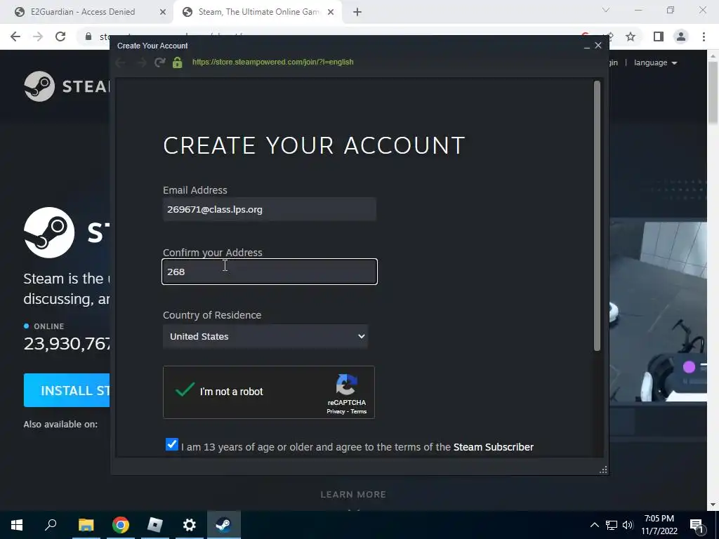Open the notification center icon
Image resolution: width=719 pixels, height=539 pixels.
(697, 526)
